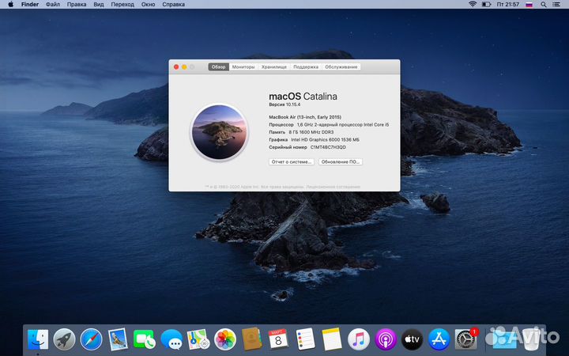Click Russian flag input source icon
Viewport: 569px width, 356px height.
point(529,5)
